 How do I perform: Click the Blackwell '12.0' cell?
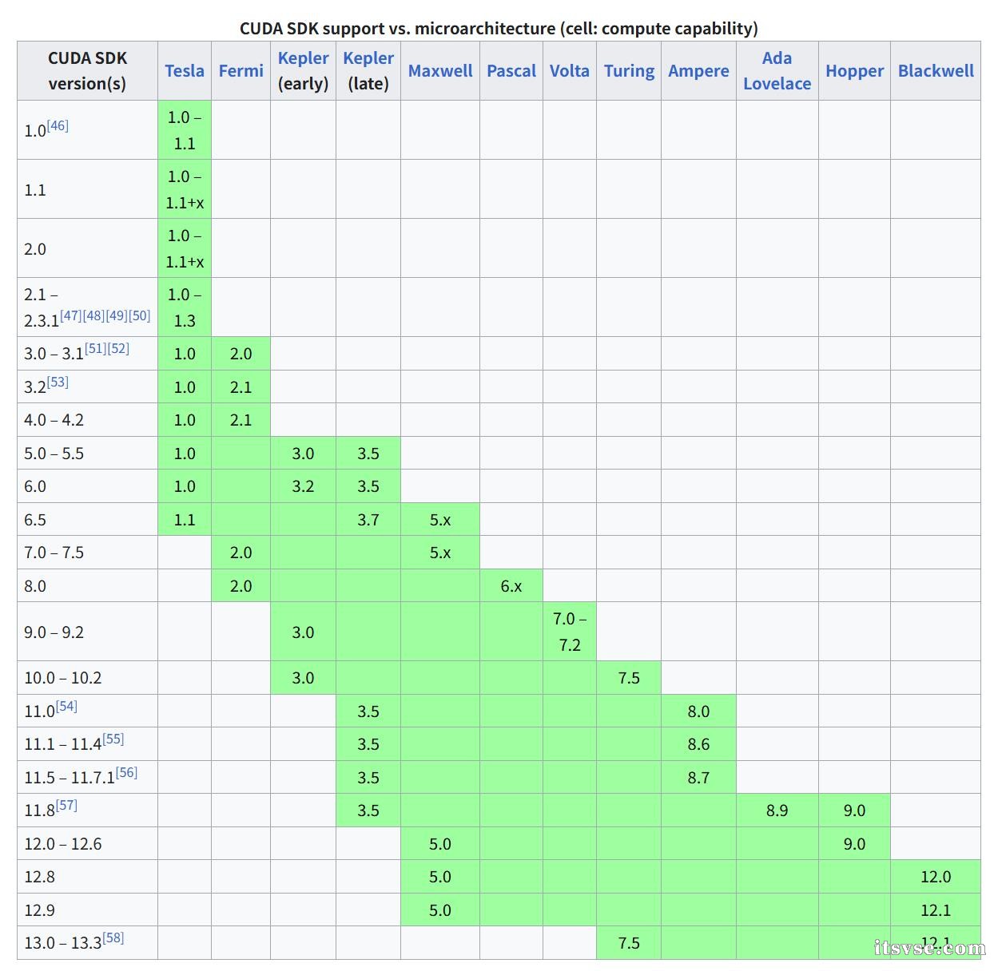[936, 877]
